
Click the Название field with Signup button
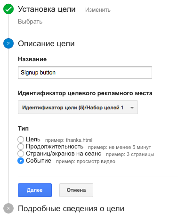pos(85,73)
